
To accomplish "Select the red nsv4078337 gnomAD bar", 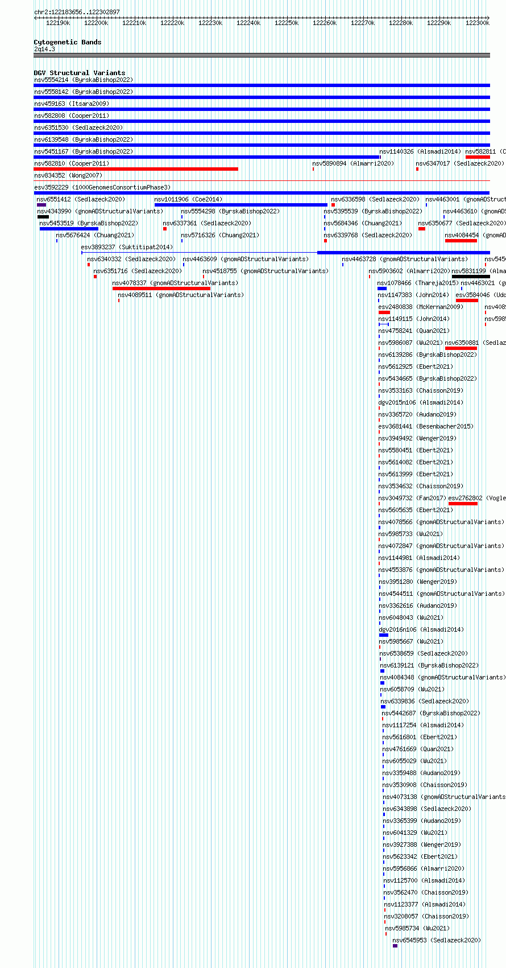I will 161,289.
